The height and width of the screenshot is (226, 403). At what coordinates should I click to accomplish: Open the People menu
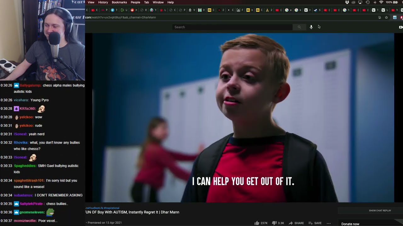(x=135, y=2)
